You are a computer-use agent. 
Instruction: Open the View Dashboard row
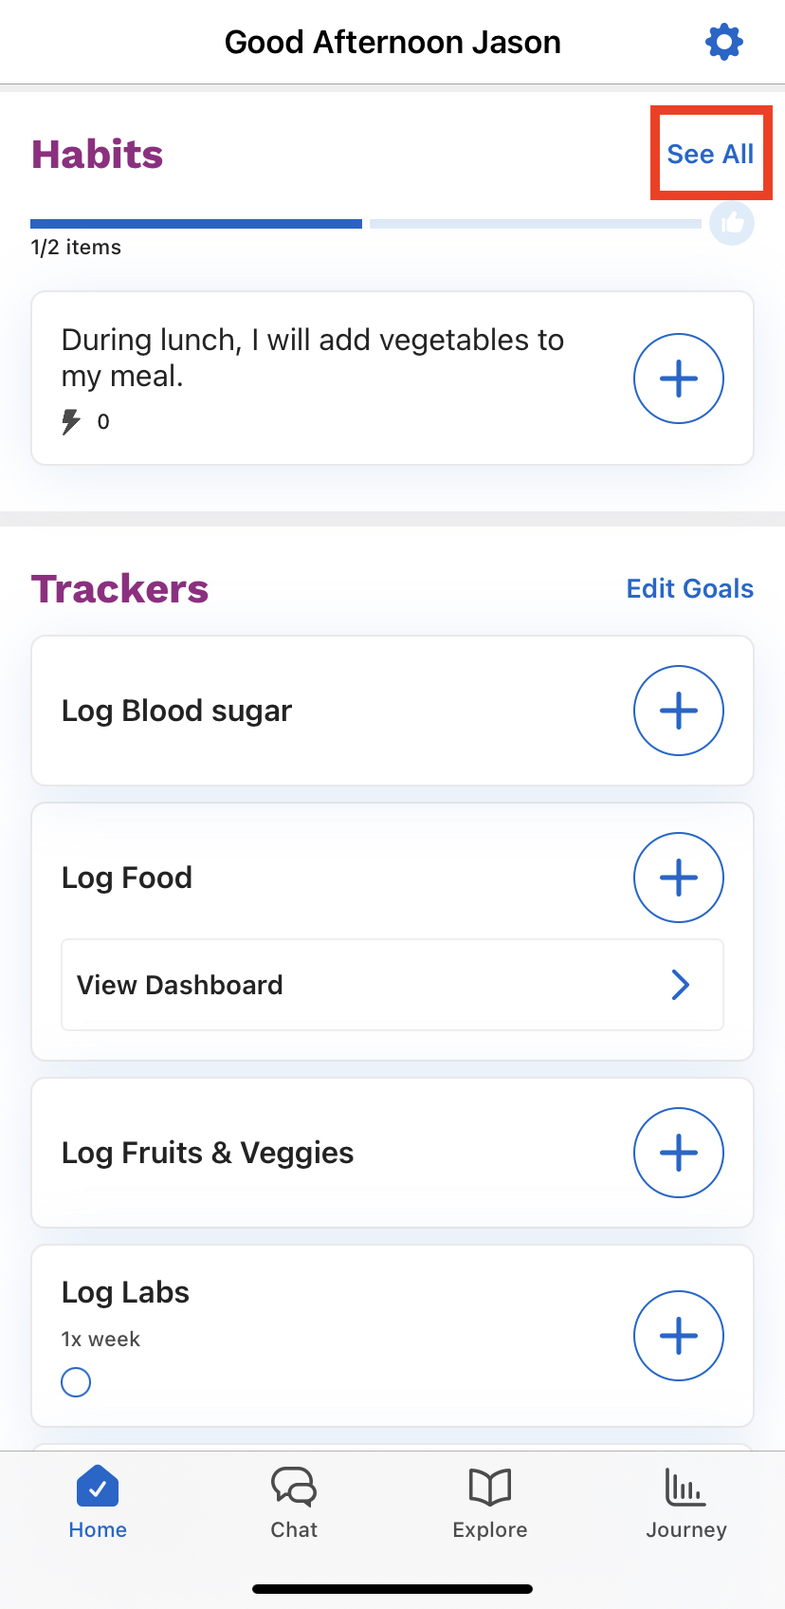point(392,985)
